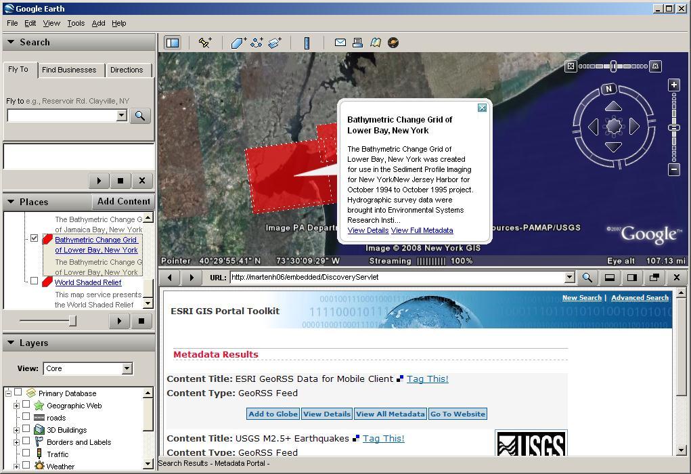Collapse the Search panel
Viewport: 691px width, 474px height.
click(x=11, y=42)
